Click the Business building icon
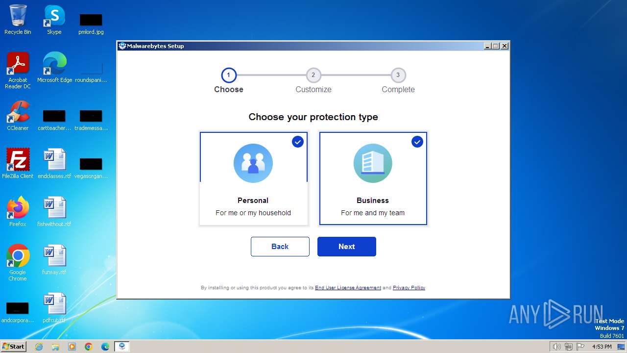The width and height of the screenshot is (627, 353). point(373,163)
